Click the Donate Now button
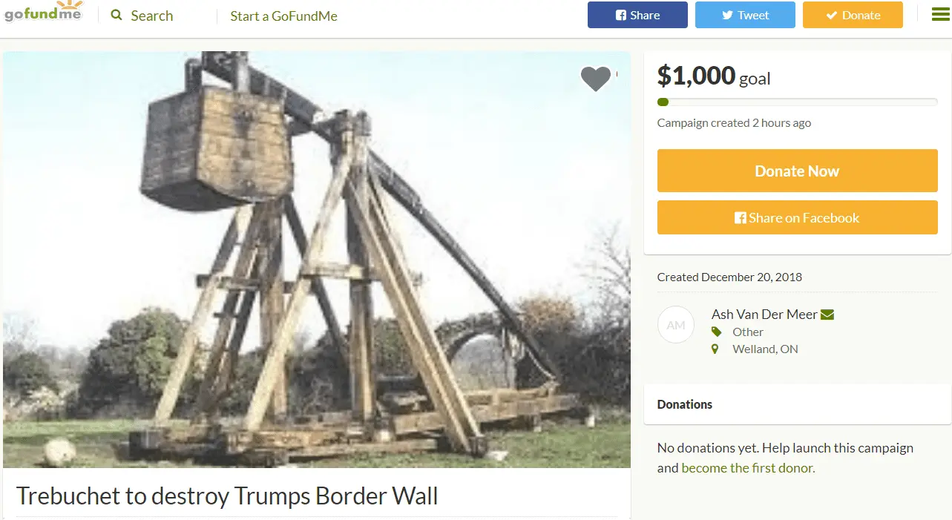 point(797,171)
